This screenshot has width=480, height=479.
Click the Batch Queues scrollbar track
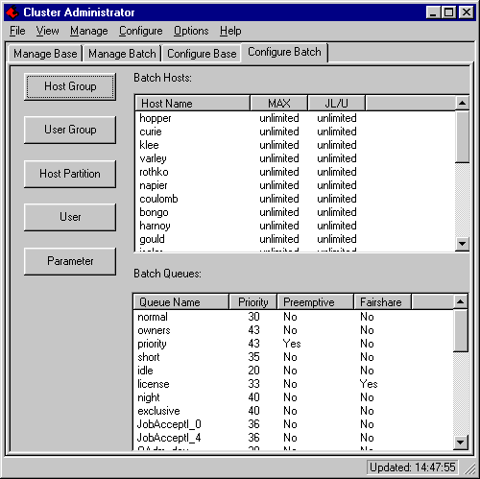[461, 394]
